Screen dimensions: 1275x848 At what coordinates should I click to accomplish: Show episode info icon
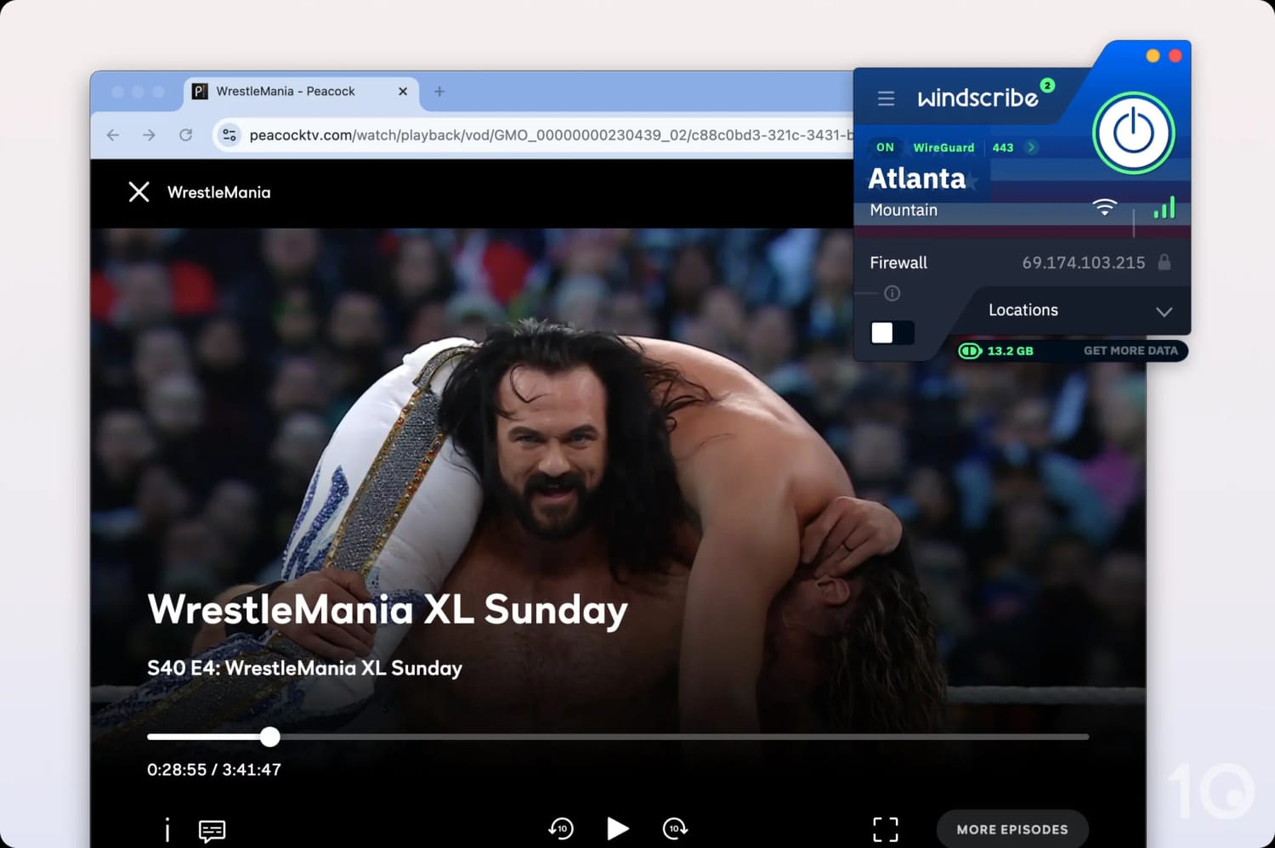pos(167,830)
